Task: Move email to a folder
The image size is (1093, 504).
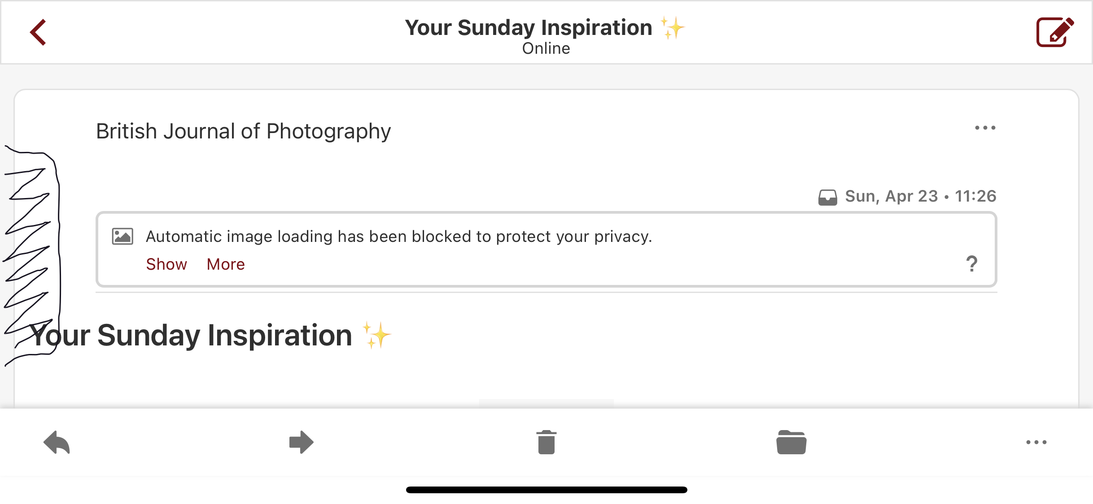Action: click(x=791, y=442)
